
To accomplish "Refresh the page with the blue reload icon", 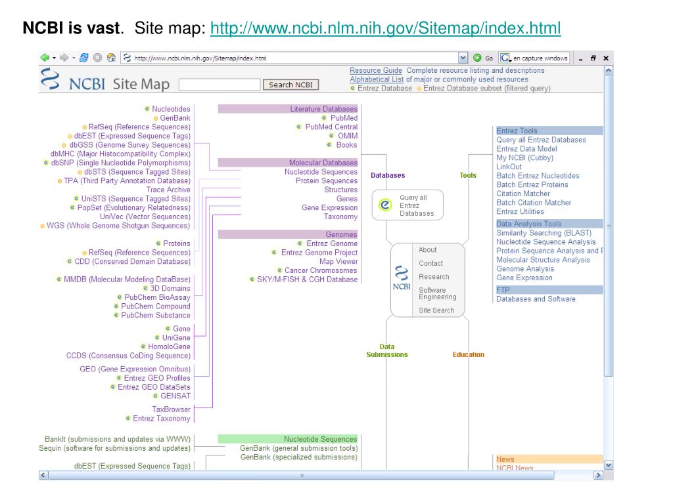I will (x=84, y=58).
